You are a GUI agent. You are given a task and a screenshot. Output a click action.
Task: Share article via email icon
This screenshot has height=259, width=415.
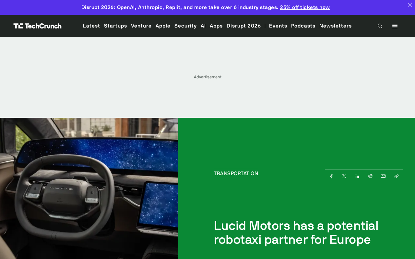(x=383, y=176)
